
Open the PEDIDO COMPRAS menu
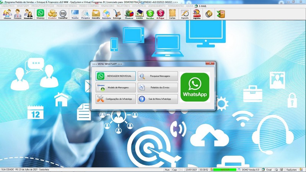point(89,6)
